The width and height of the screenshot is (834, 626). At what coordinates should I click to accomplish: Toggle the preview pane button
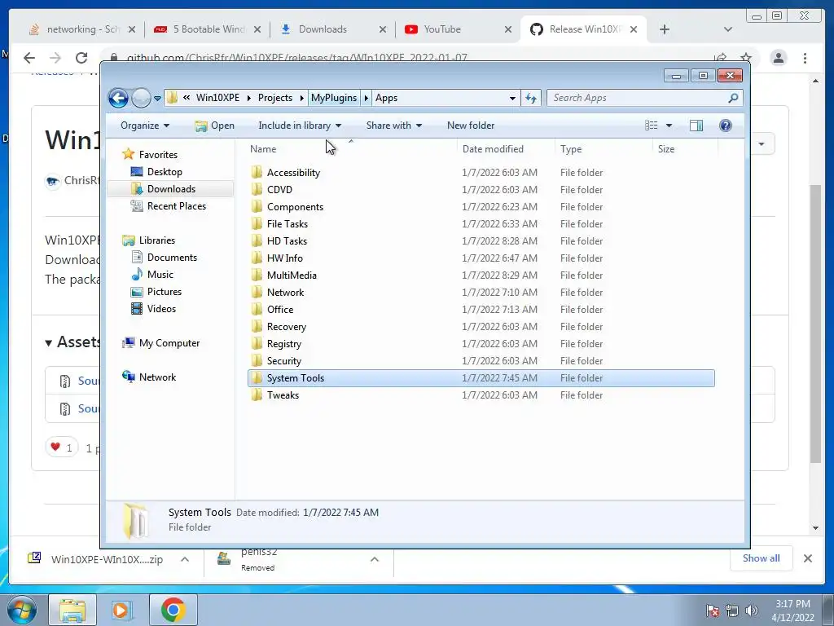(x=696, y=126)
